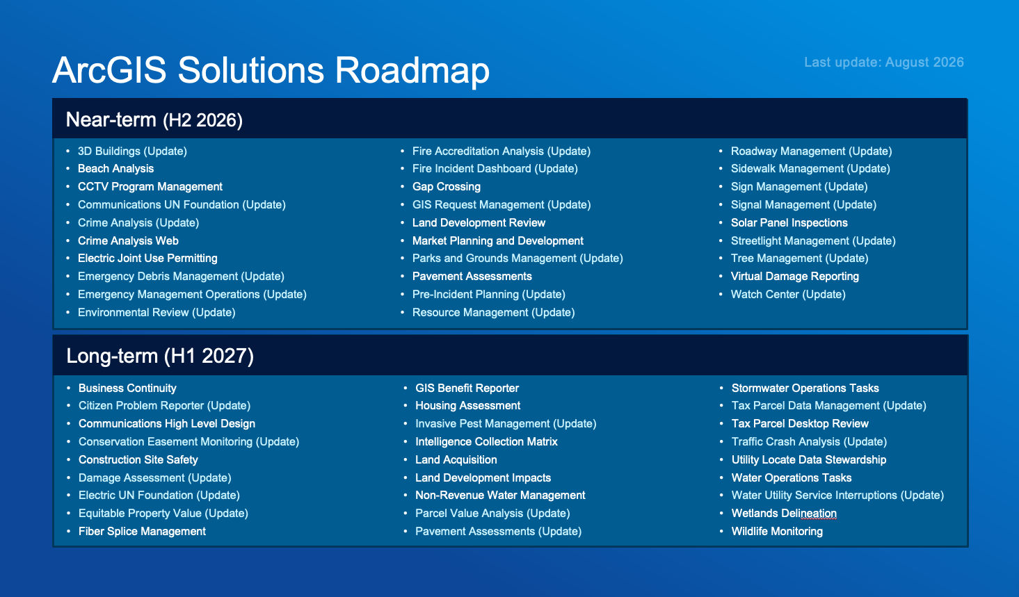Click "Parks and Grounds Management (Update)"
Viewport: 1019px width, 597px height.
517,259
